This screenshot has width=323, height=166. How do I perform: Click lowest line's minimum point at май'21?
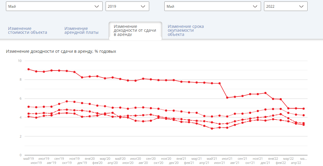click(x=212, y=129)
